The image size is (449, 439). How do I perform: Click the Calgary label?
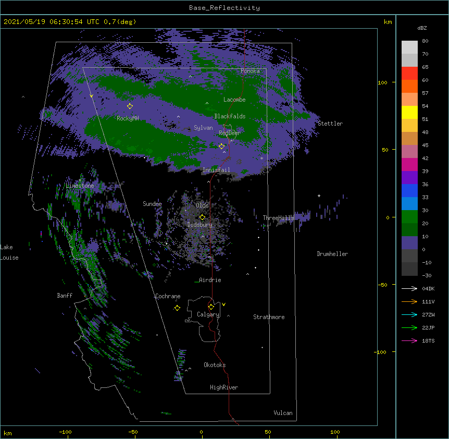click(x=208, y=314)
